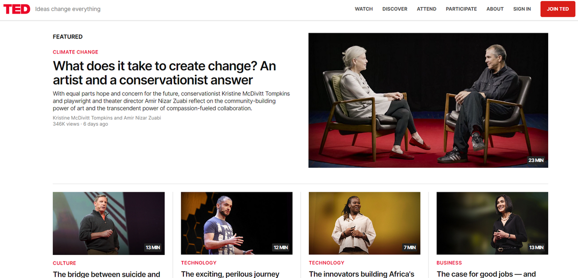Open the DISCOVER menu
The width and height of the screenshot is (578, 278).
point(395,9)
